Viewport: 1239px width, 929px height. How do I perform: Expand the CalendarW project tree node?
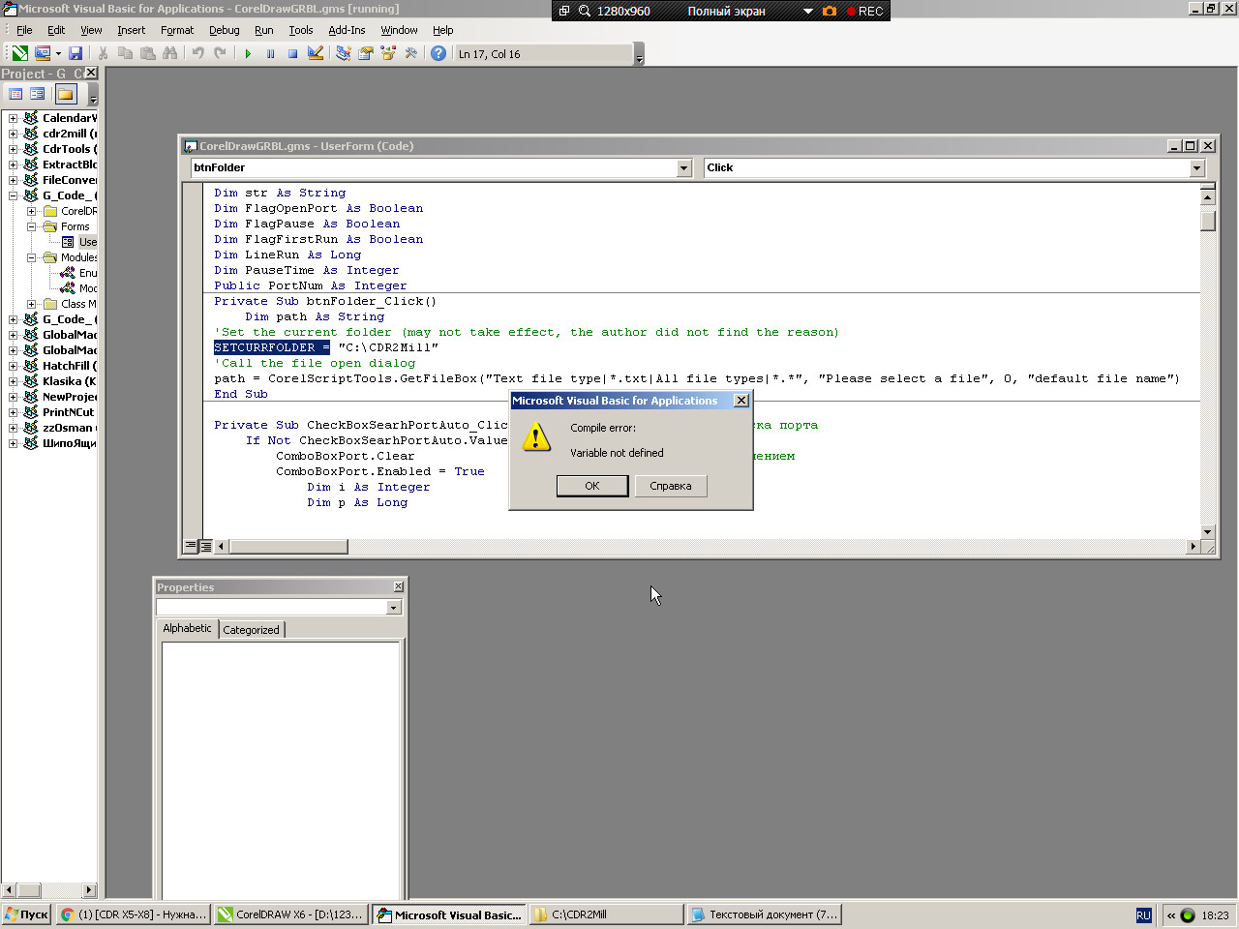[x=14, y=118]
